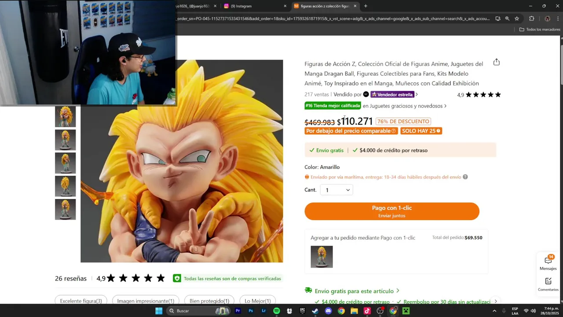Image resolution: width=563 pixels, height=317 pixels.
Task: Click the bookmark star in address bar
Action: pyautogui.click(x=517, y=18)
